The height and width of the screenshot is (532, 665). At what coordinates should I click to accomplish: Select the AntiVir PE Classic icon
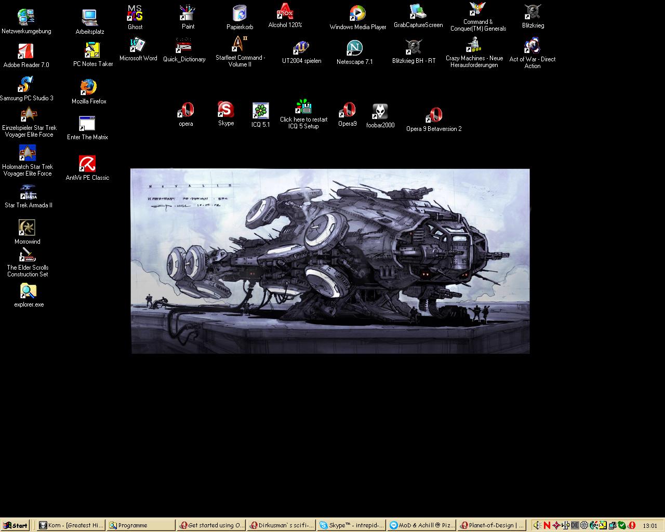point(87,164)
